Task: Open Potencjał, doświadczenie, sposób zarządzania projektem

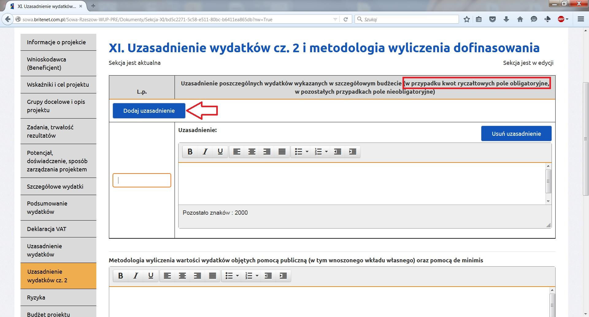Action: [x=58, y=161]
